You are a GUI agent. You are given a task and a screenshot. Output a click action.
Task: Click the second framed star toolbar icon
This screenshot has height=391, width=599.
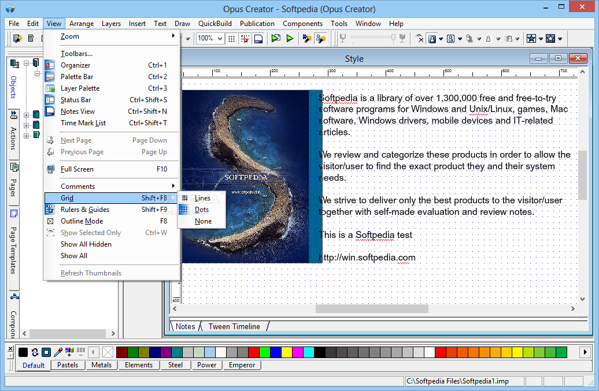click(x=550, y=39)
